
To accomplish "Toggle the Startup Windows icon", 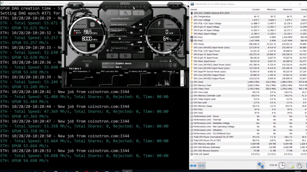I will 87,65.
